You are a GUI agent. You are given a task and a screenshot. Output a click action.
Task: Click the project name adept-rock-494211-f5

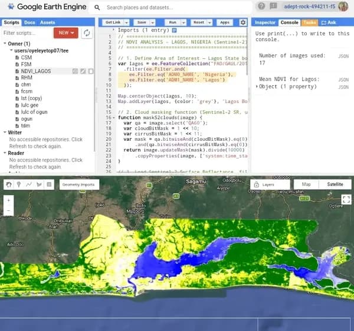pos(310,6)
